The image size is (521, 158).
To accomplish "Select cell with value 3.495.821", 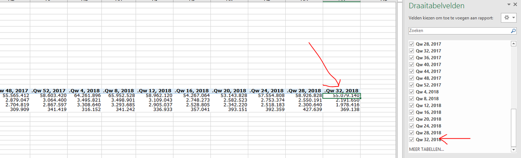I will 85,100.
